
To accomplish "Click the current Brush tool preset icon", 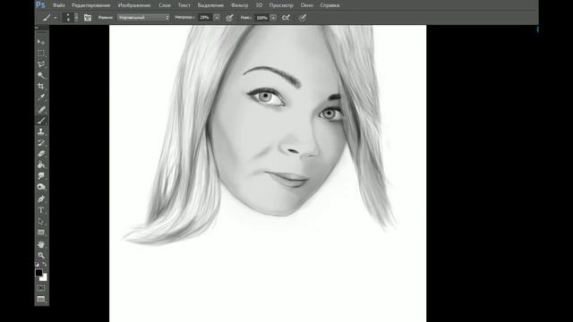I will [47, 18].
